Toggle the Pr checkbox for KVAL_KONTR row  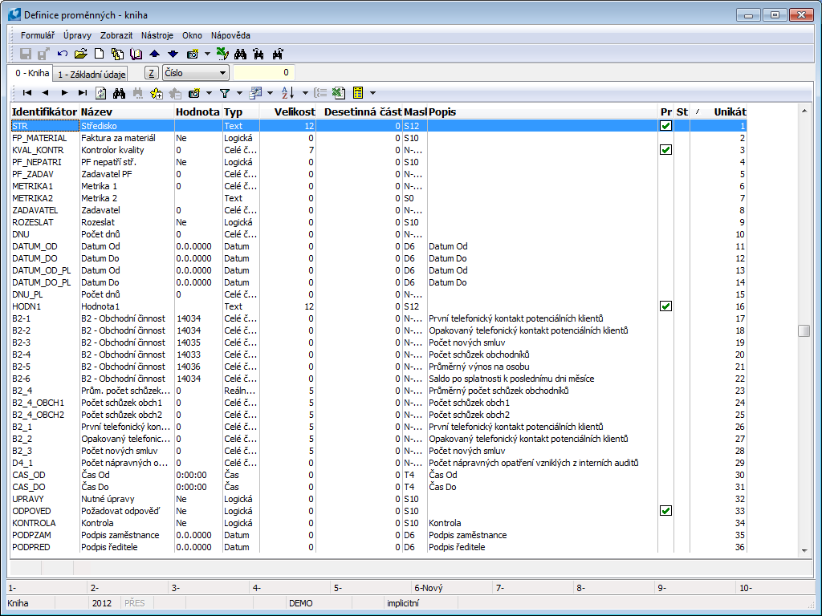[665, 150]
